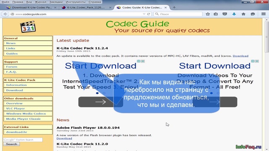The height and width of the screenshot is (151, 269).
Task: Open the Журнал menu
Action: 40,2
